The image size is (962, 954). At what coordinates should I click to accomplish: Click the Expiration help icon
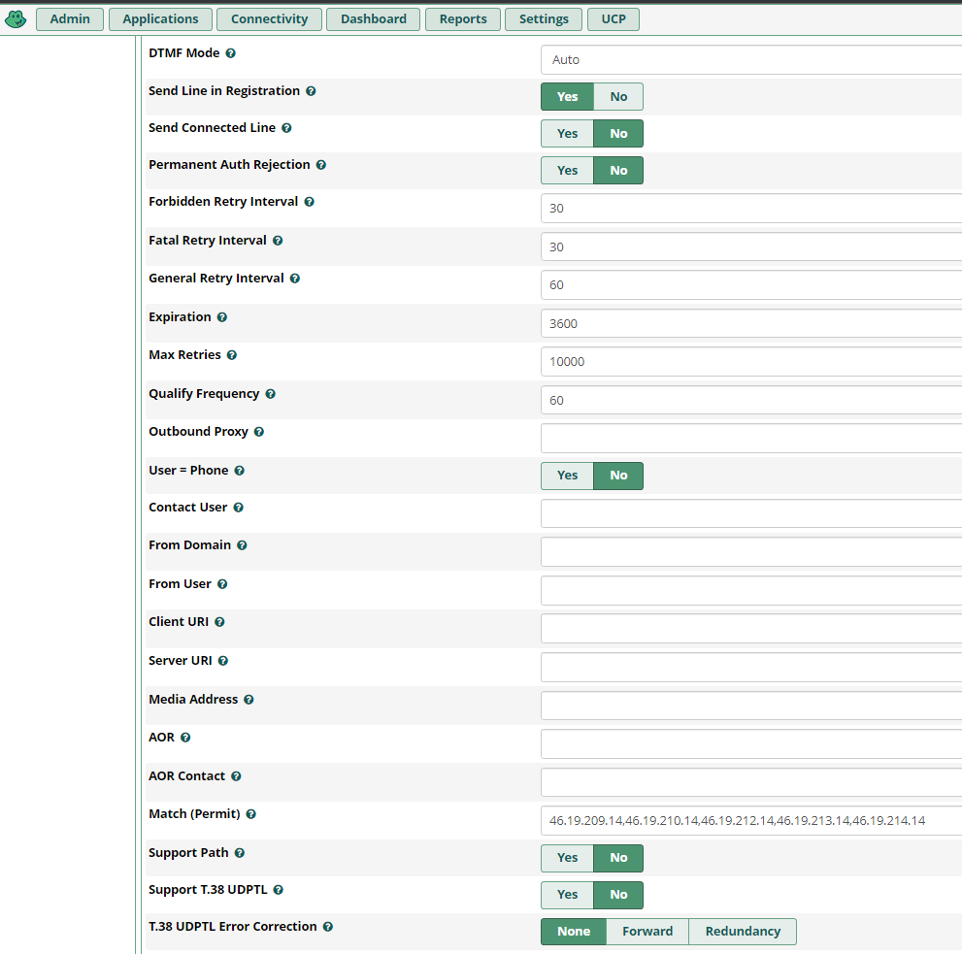point(221,317)
